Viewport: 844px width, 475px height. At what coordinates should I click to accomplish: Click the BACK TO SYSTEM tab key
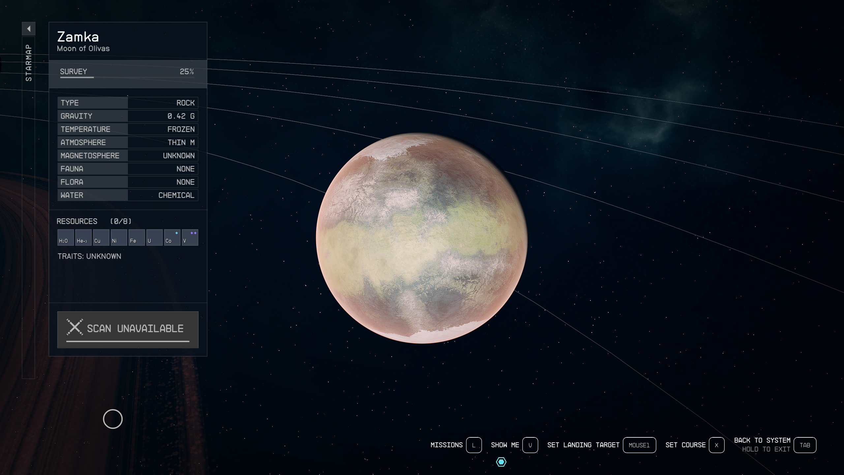805,445
